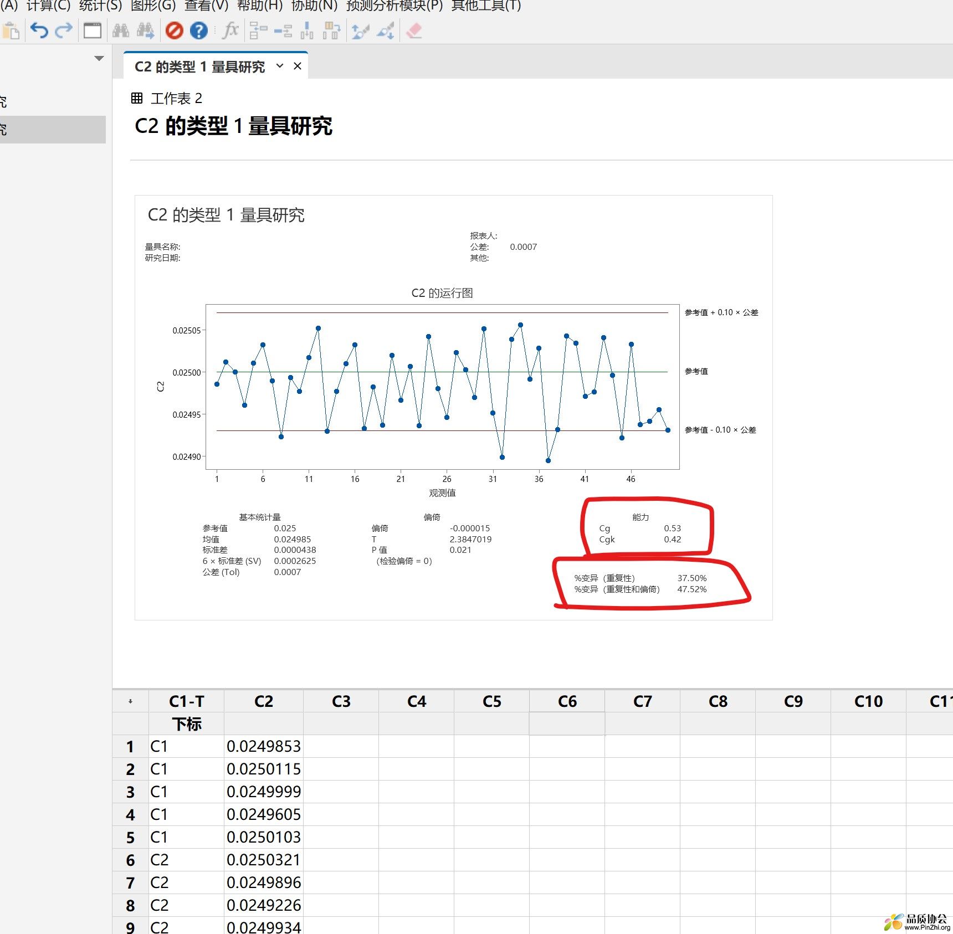Click the Find binoculars icon

click(x=120, y=30)
